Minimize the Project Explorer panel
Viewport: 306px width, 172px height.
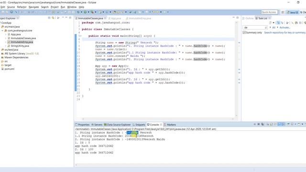pos(66,18)
